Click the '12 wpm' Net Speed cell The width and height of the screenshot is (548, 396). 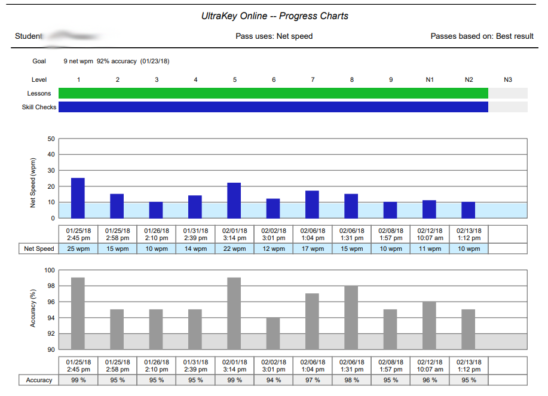pos(274,248)
